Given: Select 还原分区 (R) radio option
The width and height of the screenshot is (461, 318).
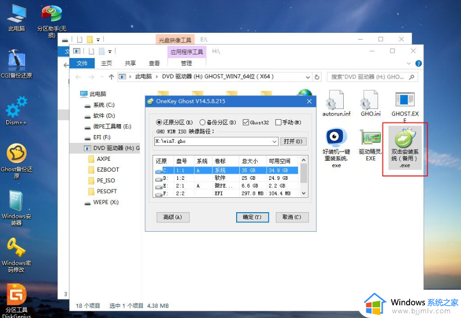Looking at the screenshot, I should [x=174, y=122].
